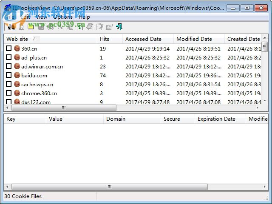The height and width of the screenshot is (204, 272).
Task: Click the cookie list scroll-up arrow
Action: click(265, 38)
